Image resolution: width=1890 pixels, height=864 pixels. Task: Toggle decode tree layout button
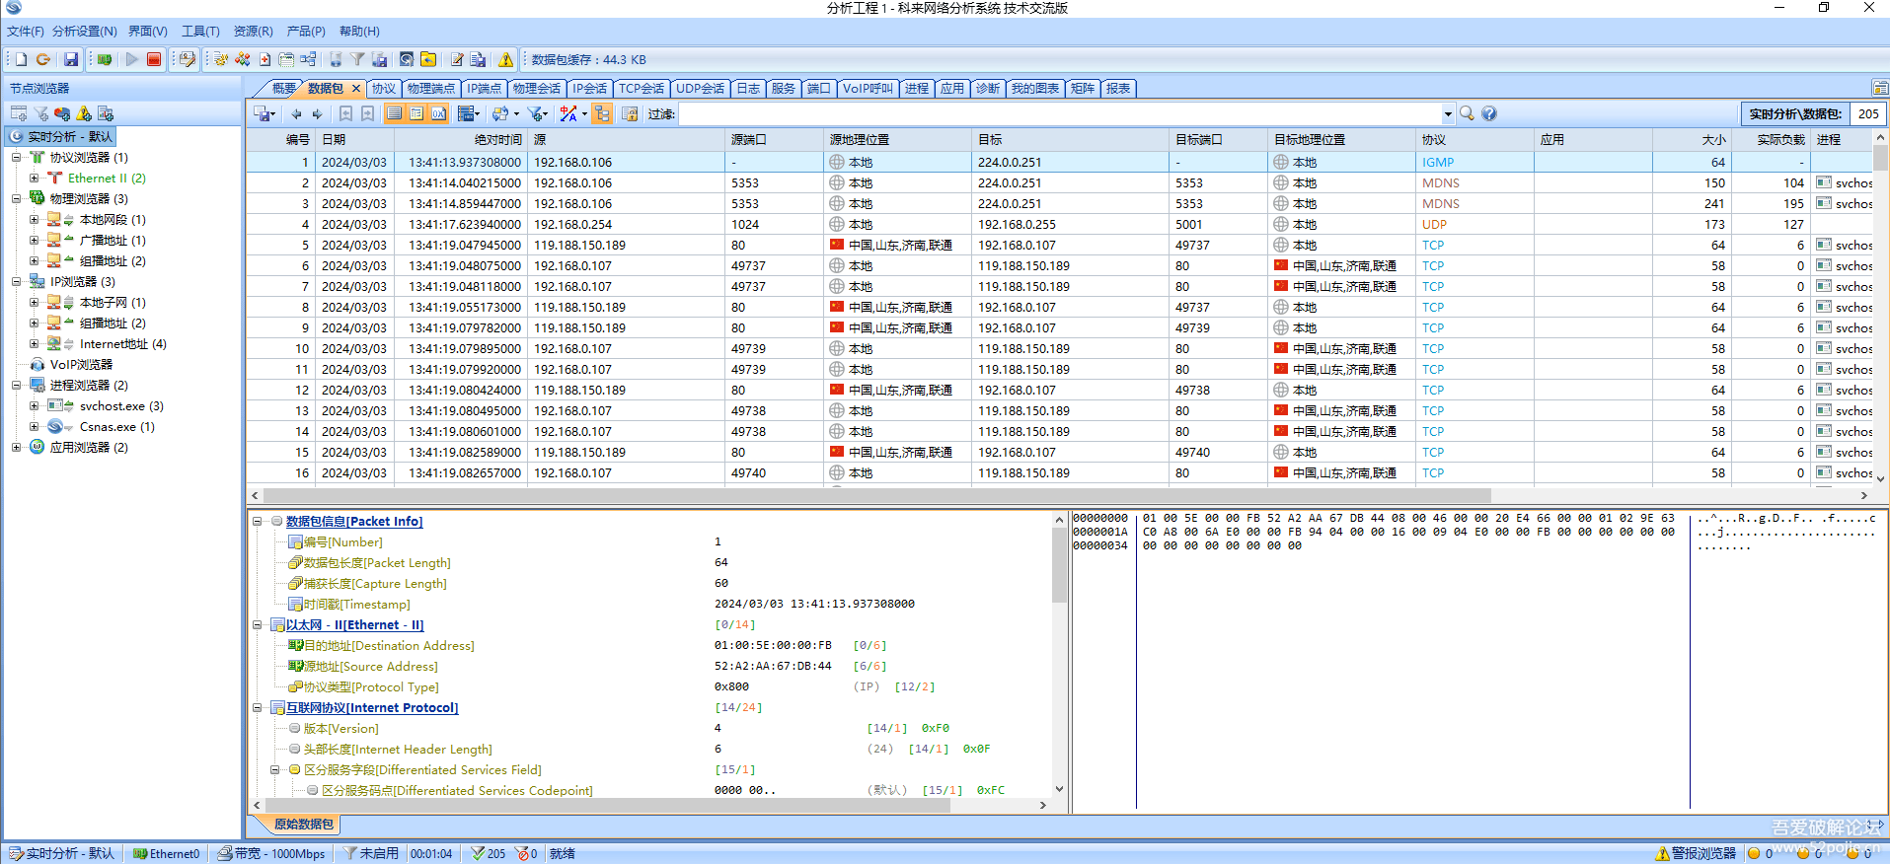[602, 113]
